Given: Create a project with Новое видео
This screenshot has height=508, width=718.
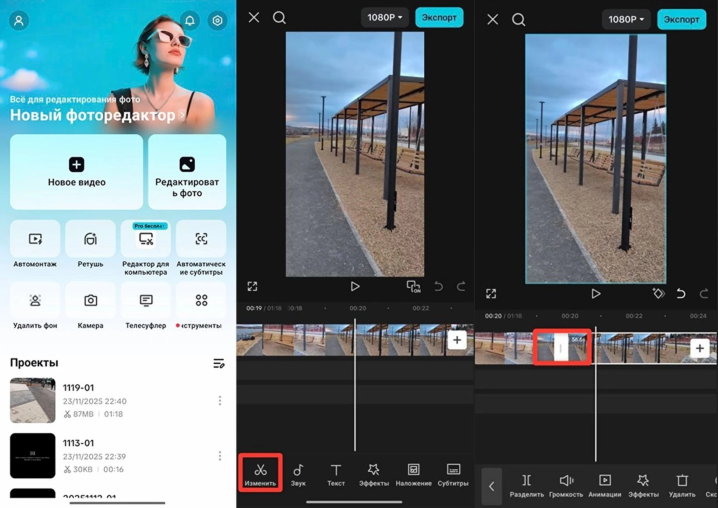Looking at the screenshot, I should pos(77,172).
